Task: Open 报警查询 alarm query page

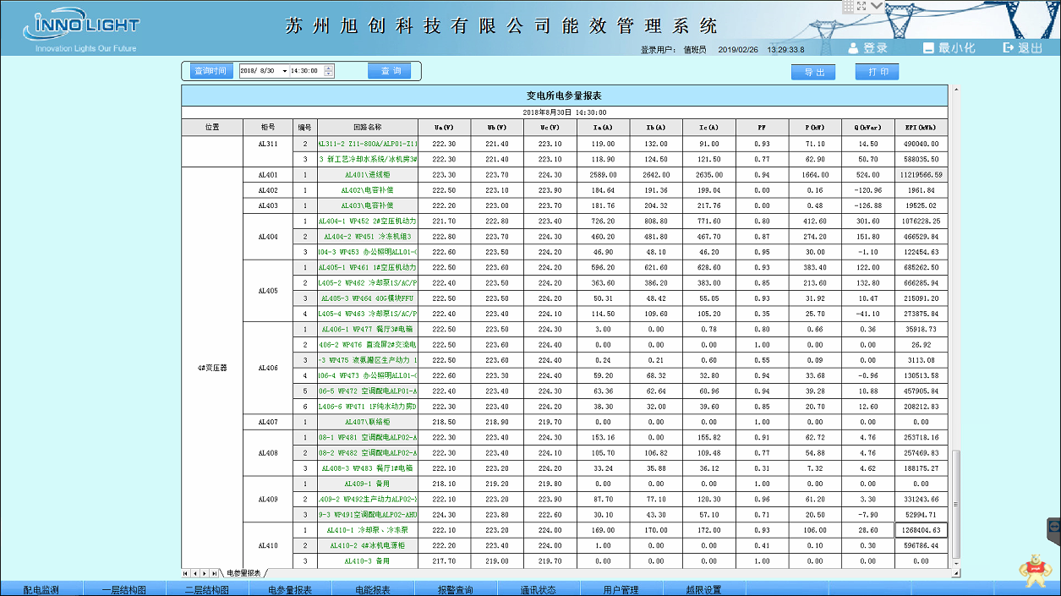Action: pyautogui.click(x=455, y=589)
